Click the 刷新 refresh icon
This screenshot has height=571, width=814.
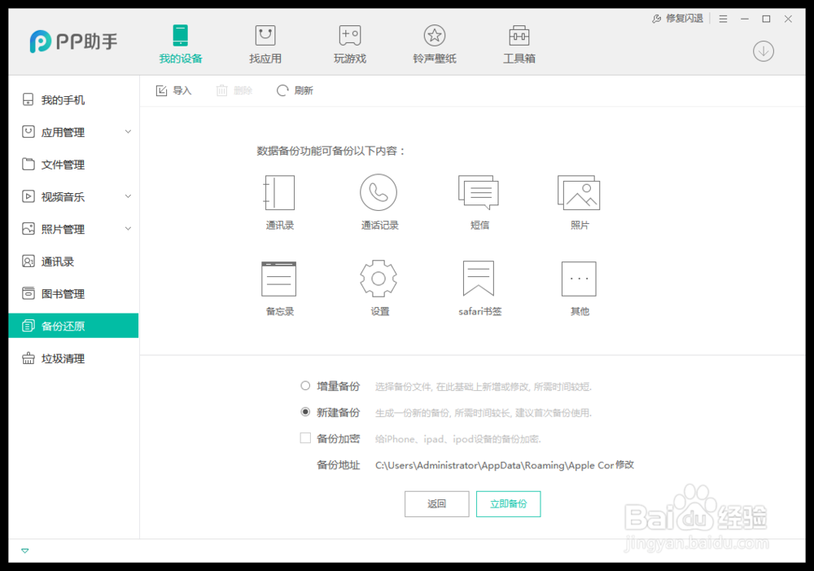[282, 90]
